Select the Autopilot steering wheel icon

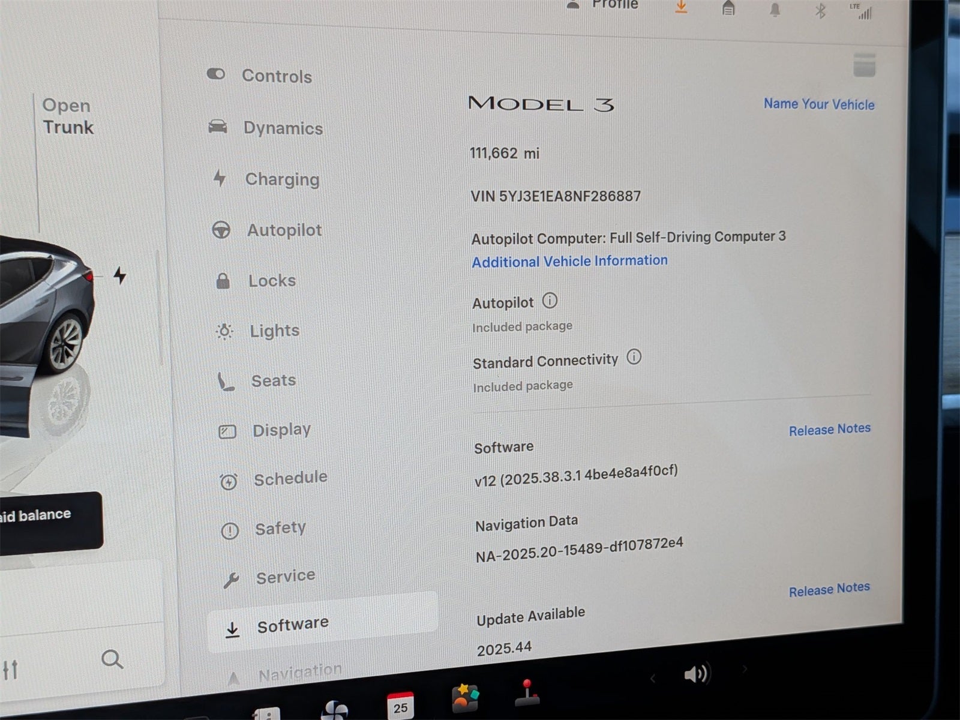point(222,229)
